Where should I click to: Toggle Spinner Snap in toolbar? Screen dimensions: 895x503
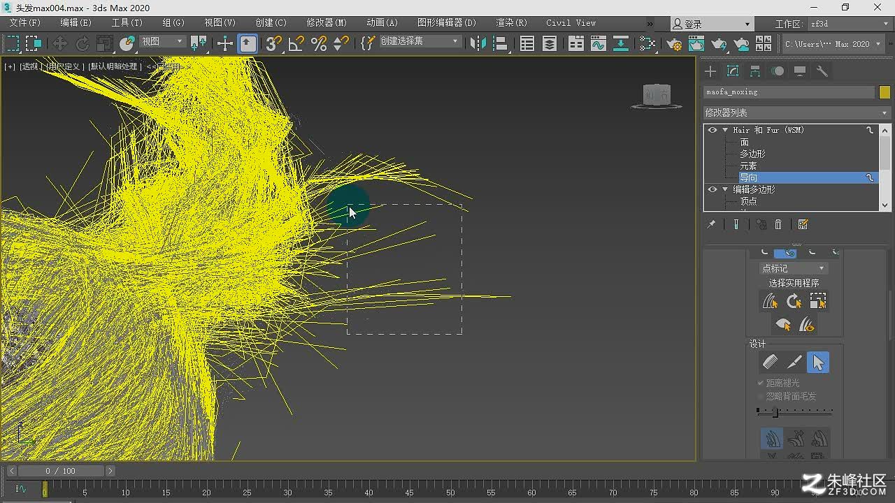tap(341, 43)
